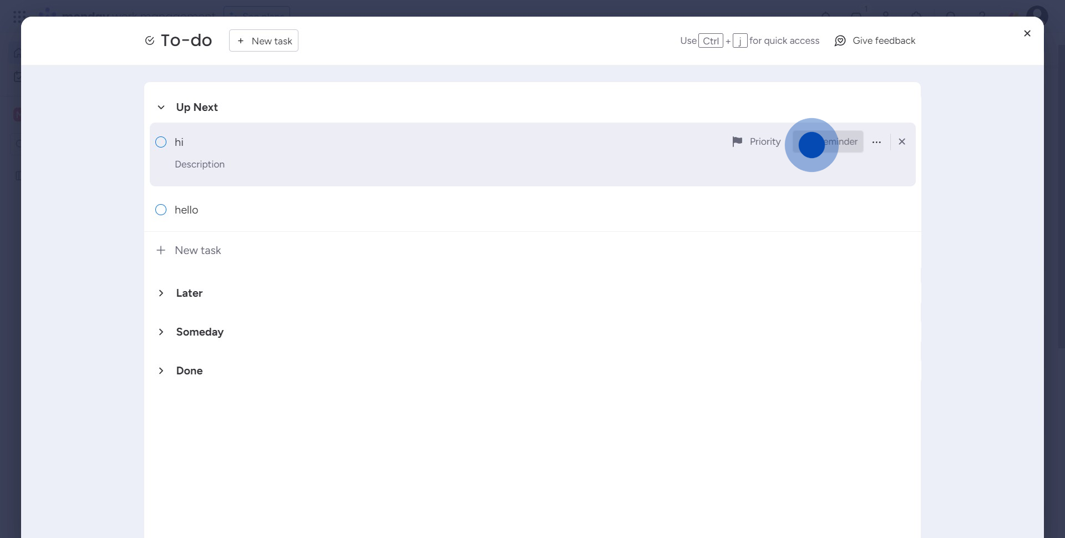1065x538 pixels.
Task: Click the Description field of task "hi"
Action: pos(200,164)
